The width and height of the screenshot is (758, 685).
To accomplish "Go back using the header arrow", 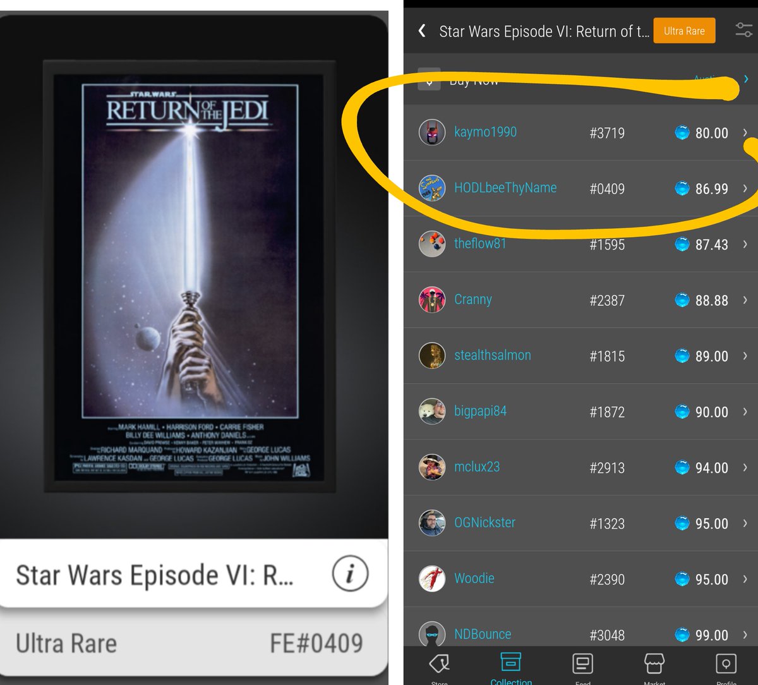I will tap(422, 31).
